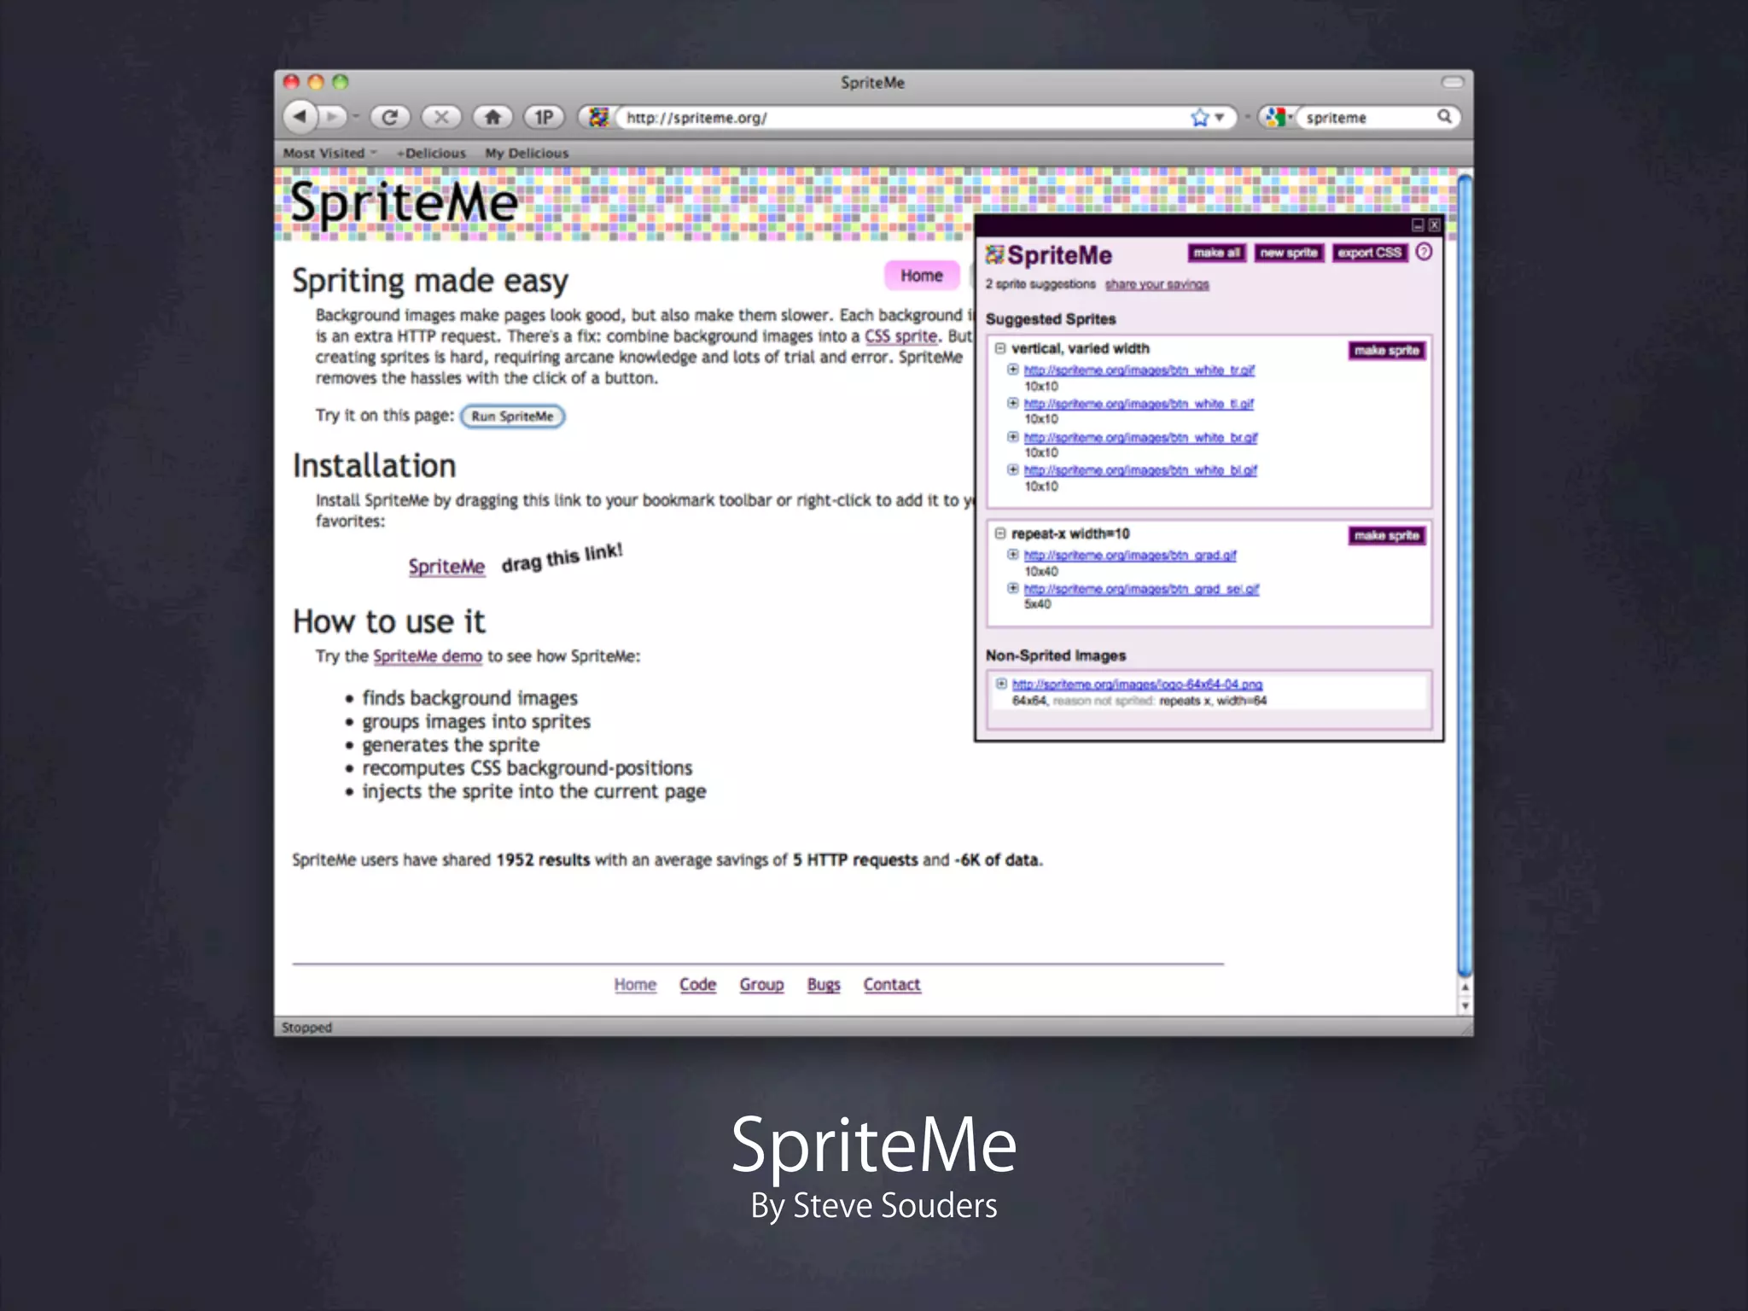Click the +Delicious bookmark item

coord(431,153)
